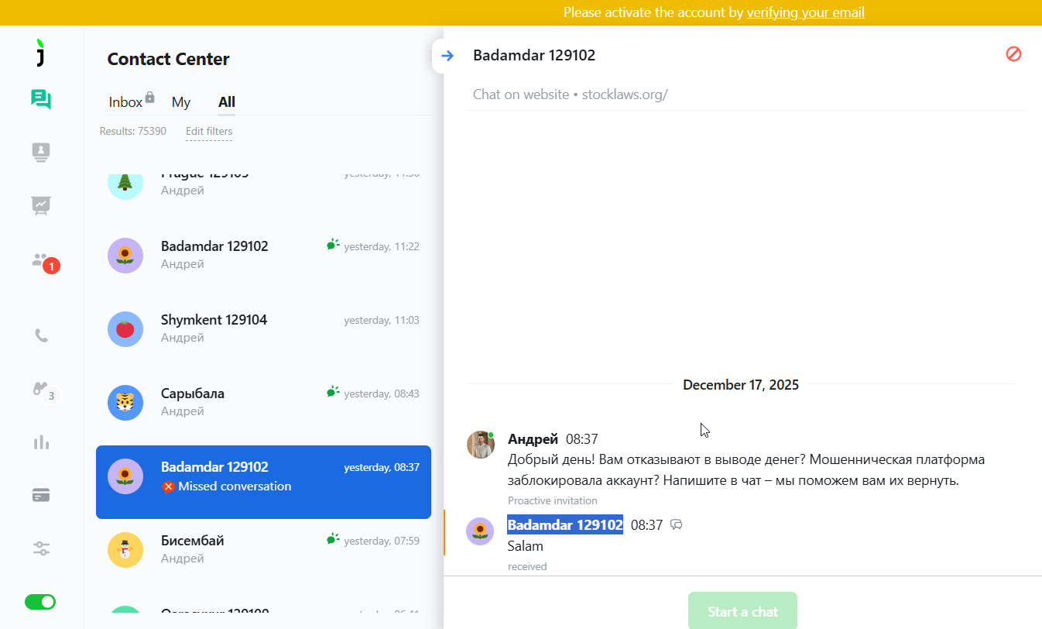Click Badamdar 129102 title in chat header

tap(534, 55)
